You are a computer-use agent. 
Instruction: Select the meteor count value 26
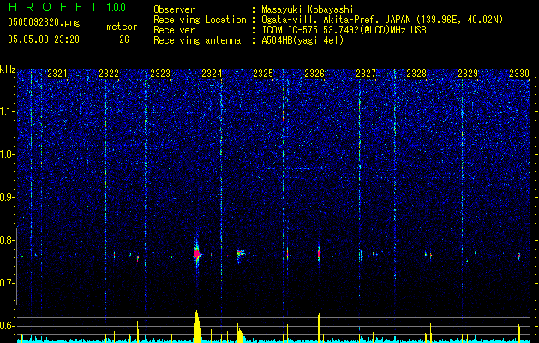tap(124, 39)
